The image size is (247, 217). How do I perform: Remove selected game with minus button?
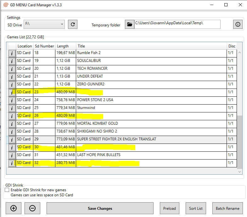(x=32, y=208)
